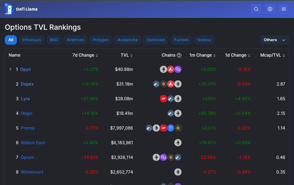This screenshot has height=185, width=294.
Task: Click Optimism chain icon in Lyra row
Action: [x=163, y=99]
